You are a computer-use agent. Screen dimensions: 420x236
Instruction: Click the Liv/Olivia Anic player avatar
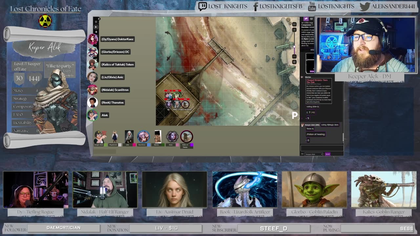coord(93,77)
